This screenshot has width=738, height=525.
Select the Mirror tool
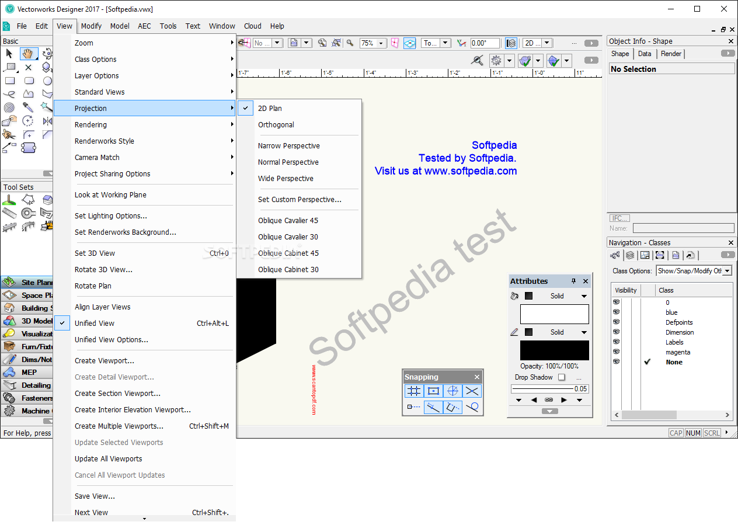(x=47, y=121)
